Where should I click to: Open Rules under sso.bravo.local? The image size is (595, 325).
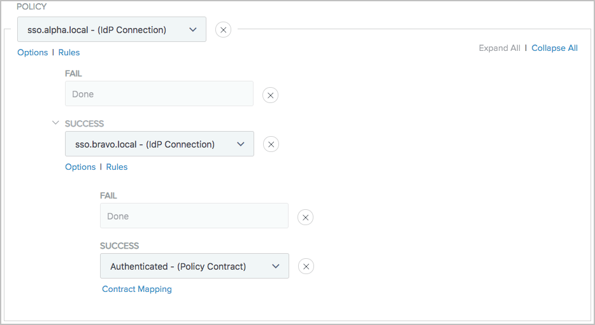[x=117, y=167]
